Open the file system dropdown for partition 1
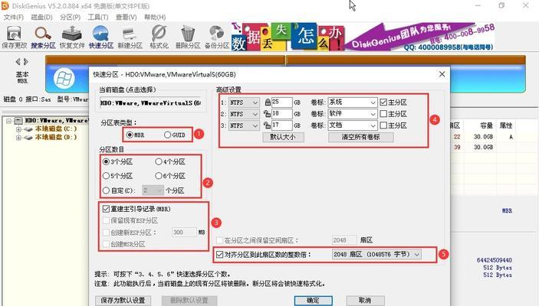Viewport: 539px width, 306px height. [x=244, y=103]
